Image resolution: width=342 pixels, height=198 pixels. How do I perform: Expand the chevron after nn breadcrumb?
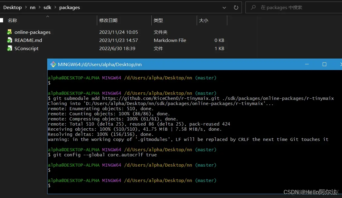click(39, 8)
